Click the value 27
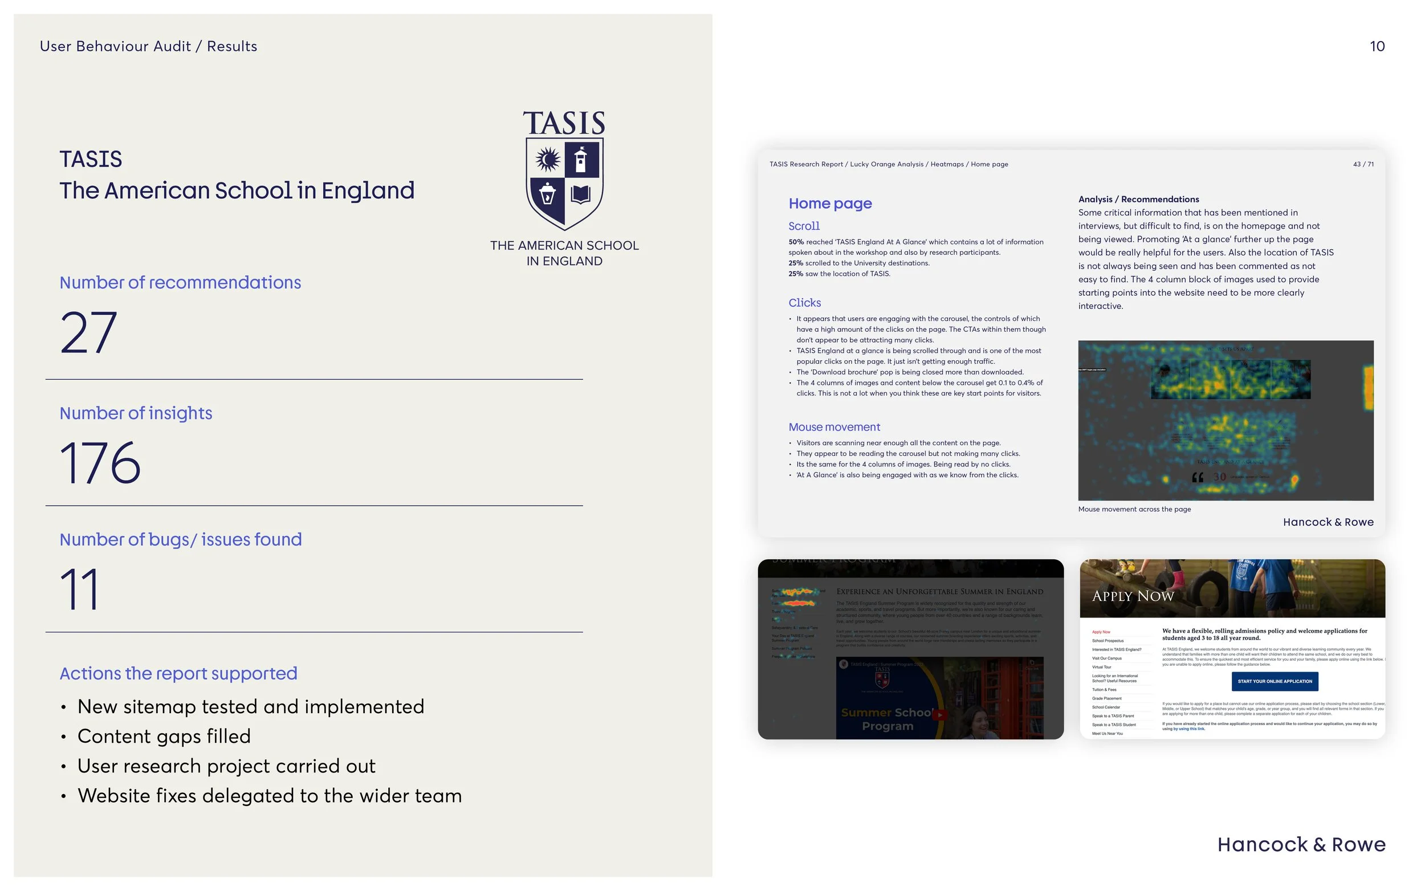This screenshot has width=1425, height=891. (89, 333)
